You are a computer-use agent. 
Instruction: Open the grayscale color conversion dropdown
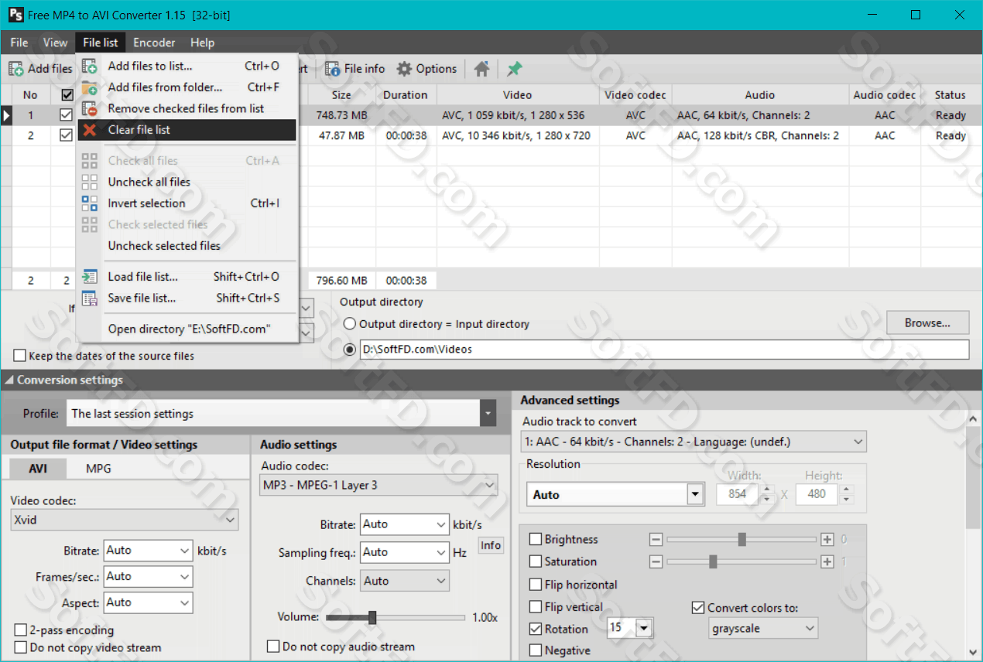(763, 629)
